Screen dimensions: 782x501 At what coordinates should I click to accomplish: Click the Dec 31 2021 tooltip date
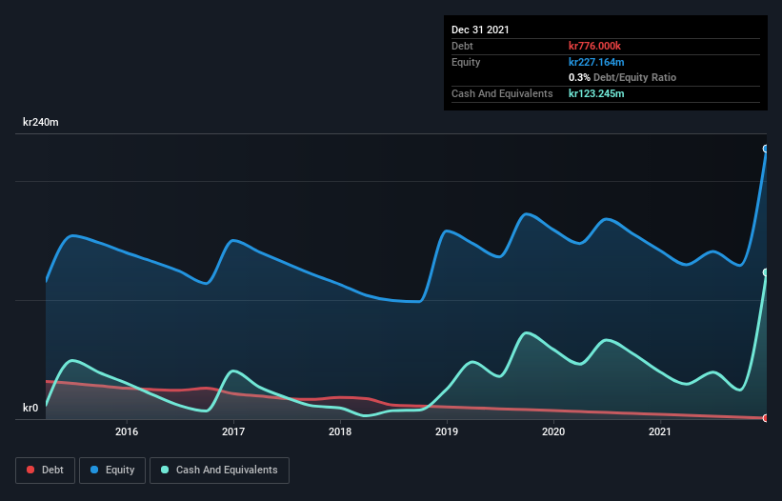pos(480,30)
